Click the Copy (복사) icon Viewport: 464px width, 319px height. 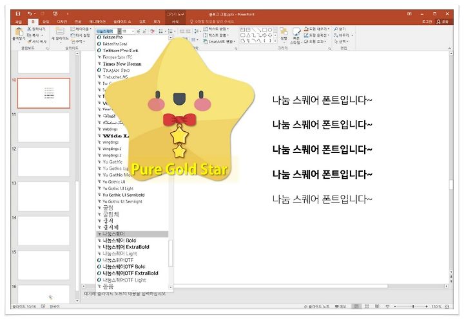click(29, 35)
